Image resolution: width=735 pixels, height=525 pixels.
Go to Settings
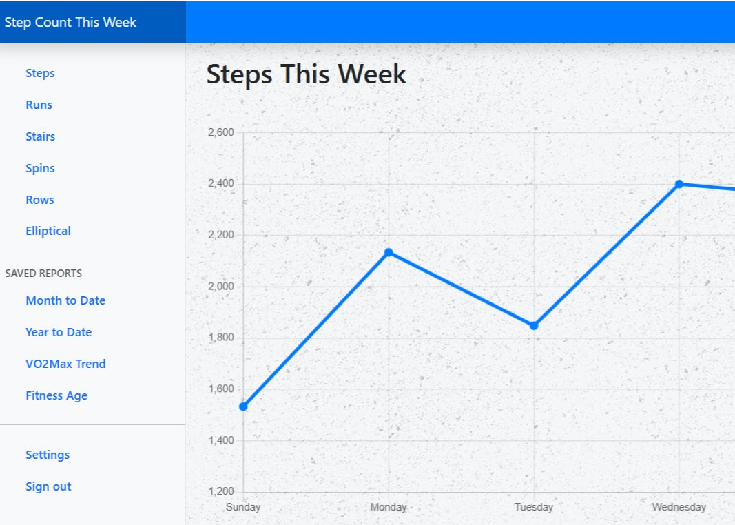pos(48,455)
